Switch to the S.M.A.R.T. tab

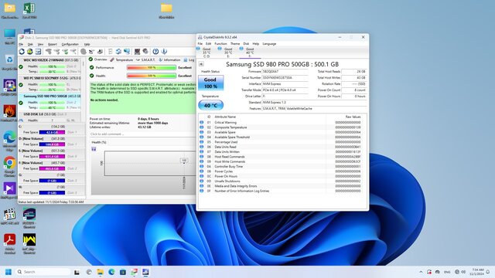pyautogui.click(x=145, y=59)
